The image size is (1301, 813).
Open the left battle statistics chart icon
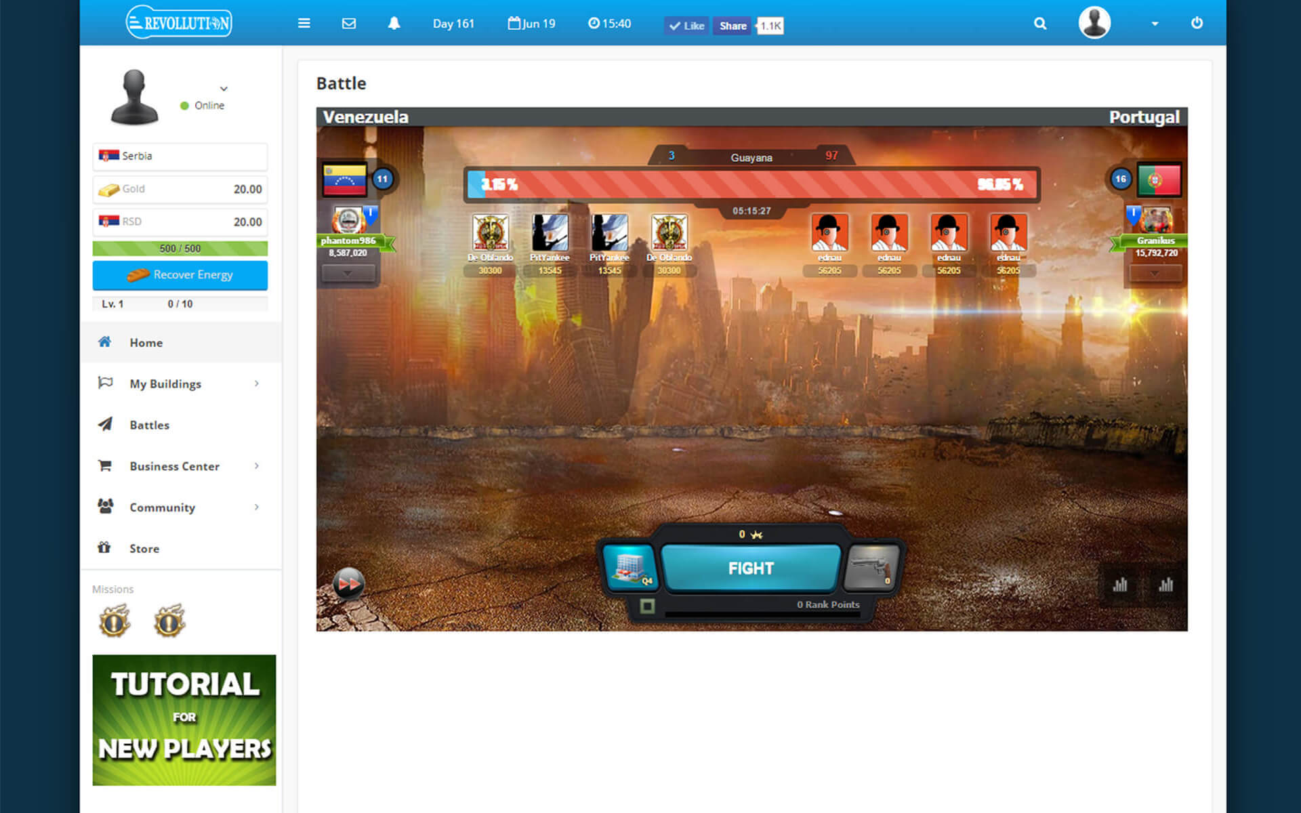coord(1120,585)
